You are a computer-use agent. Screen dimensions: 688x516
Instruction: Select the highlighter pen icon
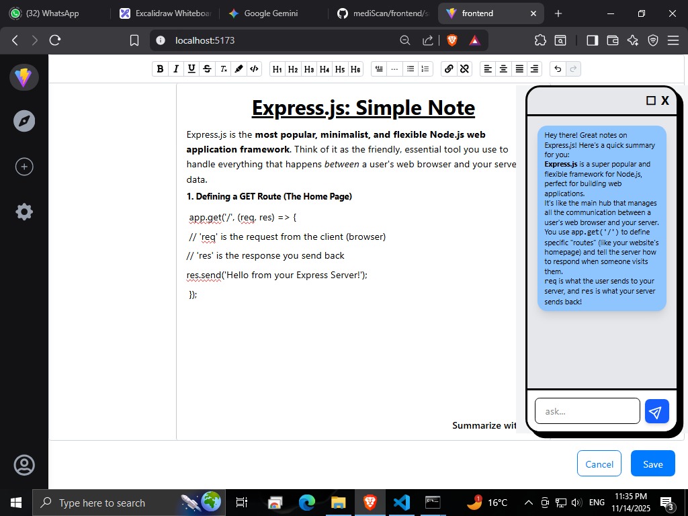pos(239,69)
